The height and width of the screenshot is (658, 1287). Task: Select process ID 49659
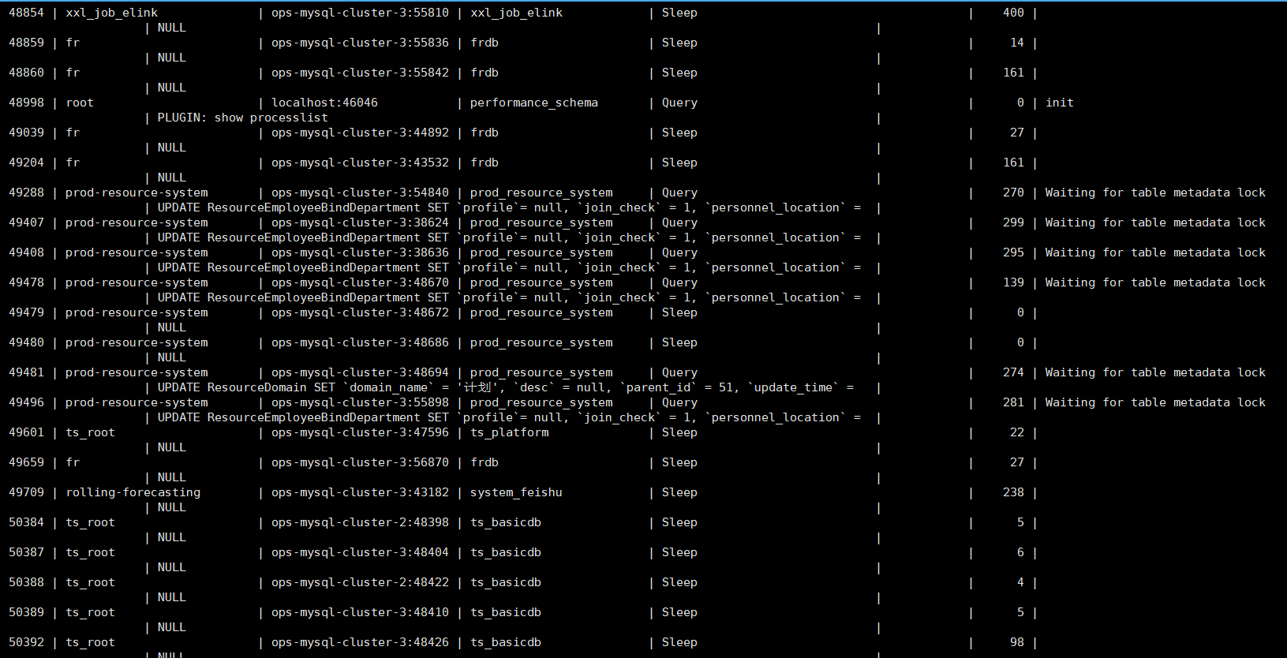click(x=27, y=462)
